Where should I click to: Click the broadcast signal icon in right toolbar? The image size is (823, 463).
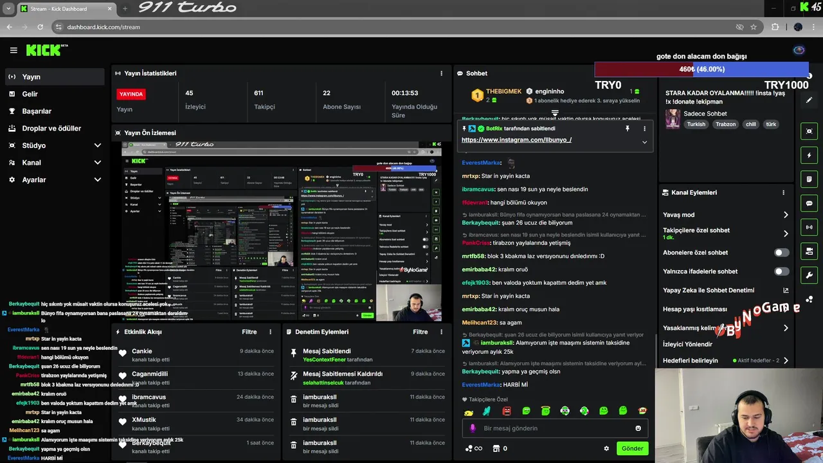click(809, 227)
